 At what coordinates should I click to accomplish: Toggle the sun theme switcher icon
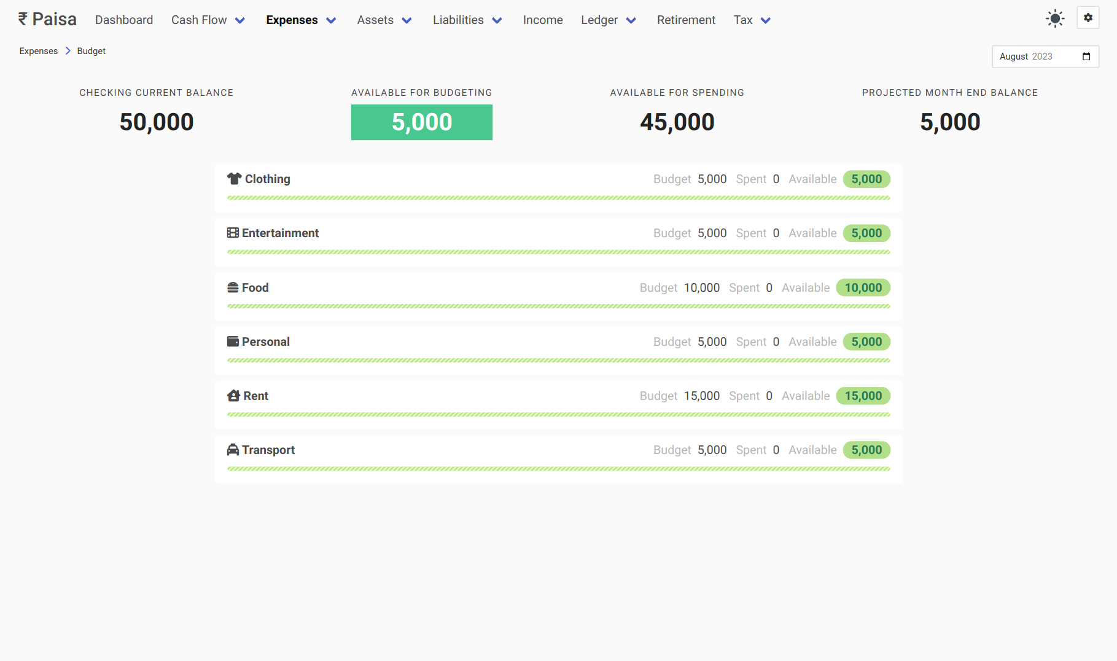(x=1055, y=19)
